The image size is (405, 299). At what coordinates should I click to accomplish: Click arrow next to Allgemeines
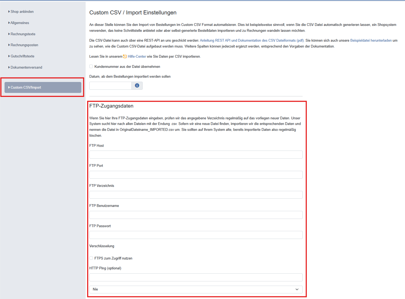click(x=9, y=23)
